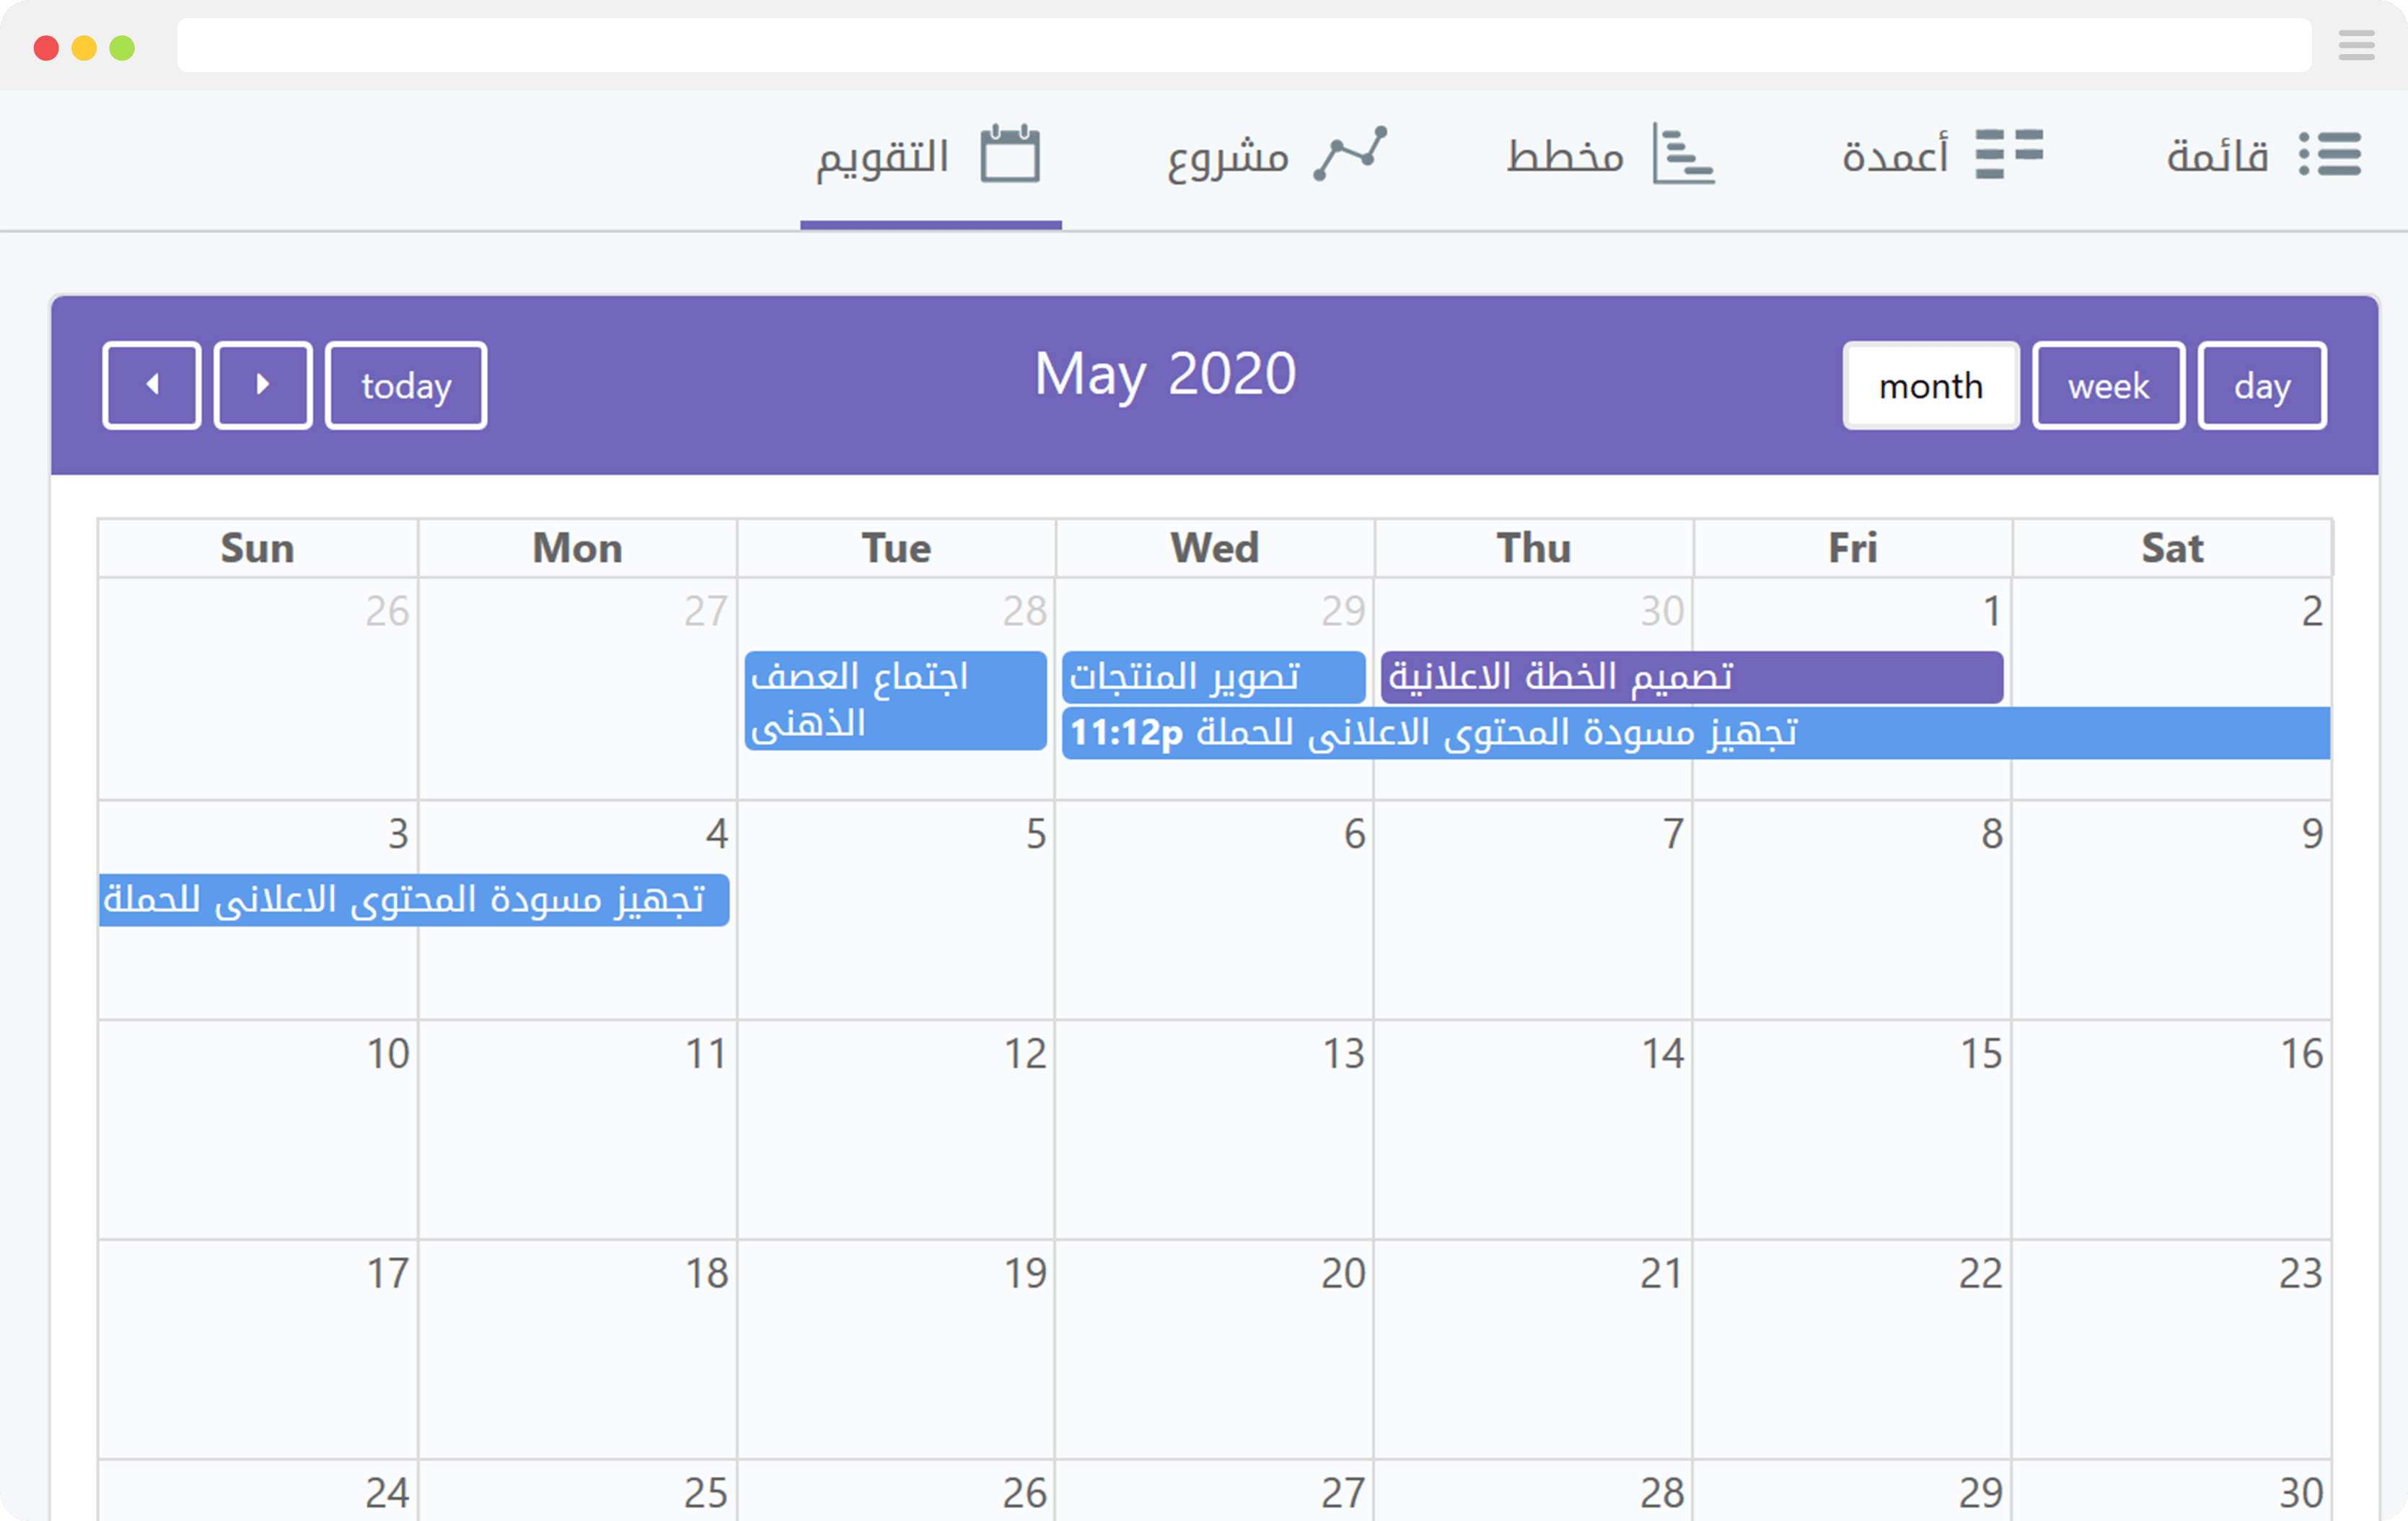Open the browser hamburger menu
This screenshot has width=2408, height=1521.
(x=2356, y=45)
